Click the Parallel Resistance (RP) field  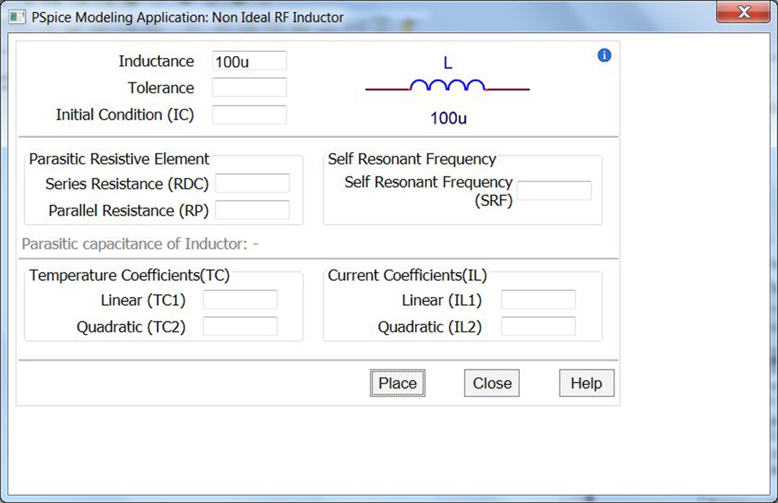252,210
